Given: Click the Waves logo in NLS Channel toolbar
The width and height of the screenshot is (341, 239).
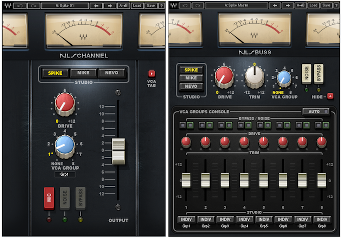Looking at the screenshot, I should [8, 6].
